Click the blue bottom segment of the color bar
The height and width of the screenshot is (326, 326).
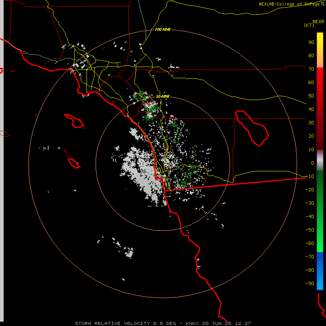coord(320,271)
